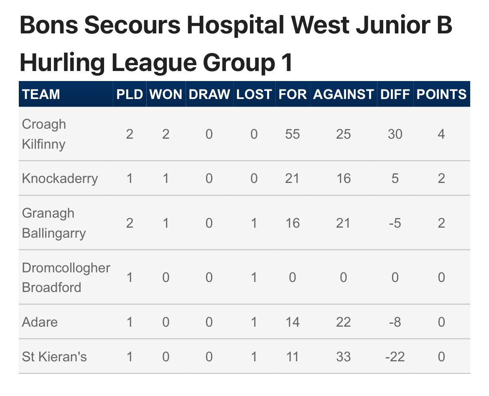Click the POINTS column header
The image size is (489, 396).
point(441,94)
